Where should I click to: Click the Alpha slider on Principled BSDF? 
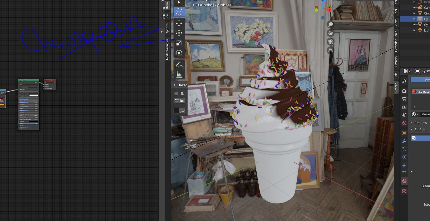point(28,123)
